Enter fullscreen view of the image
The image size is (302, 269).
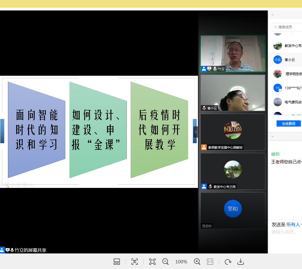pyautogui.click(x=152, y=262)
